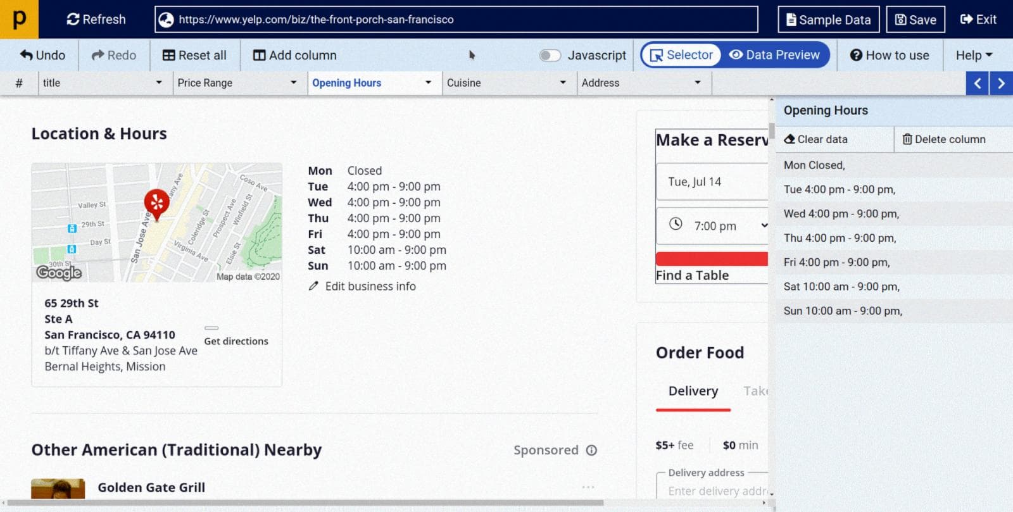The width and height of the screenshot is (1013, 512).
Task: Switch to Selector mode
Action: point(682,55)
